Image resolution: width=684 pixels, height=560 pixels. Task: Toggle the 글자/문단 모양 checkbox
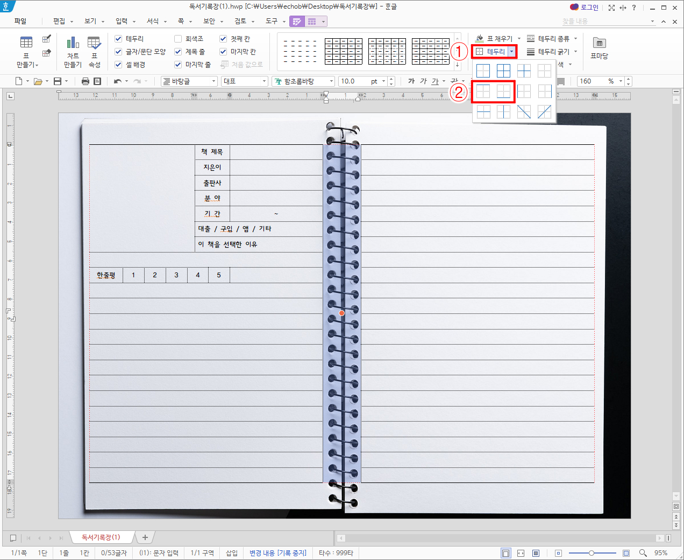click(x=118, y=52)
